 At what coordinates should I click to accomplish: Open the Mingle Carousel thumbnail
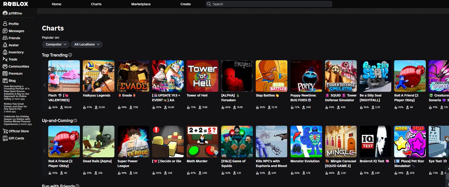341,141
